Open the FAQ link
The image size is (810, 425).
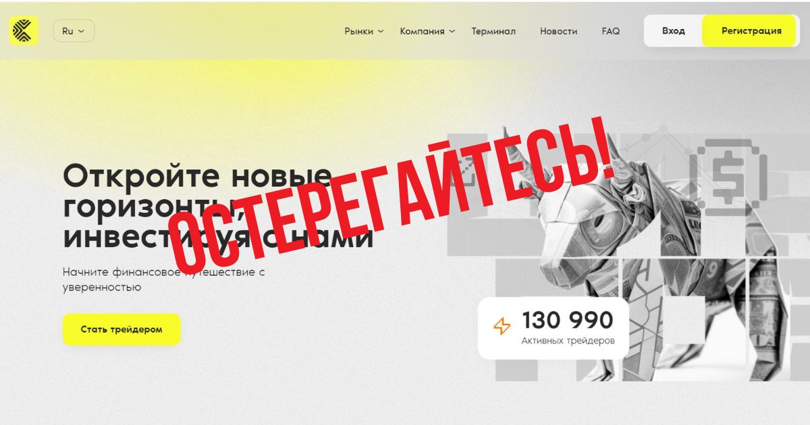coord(611,31)
